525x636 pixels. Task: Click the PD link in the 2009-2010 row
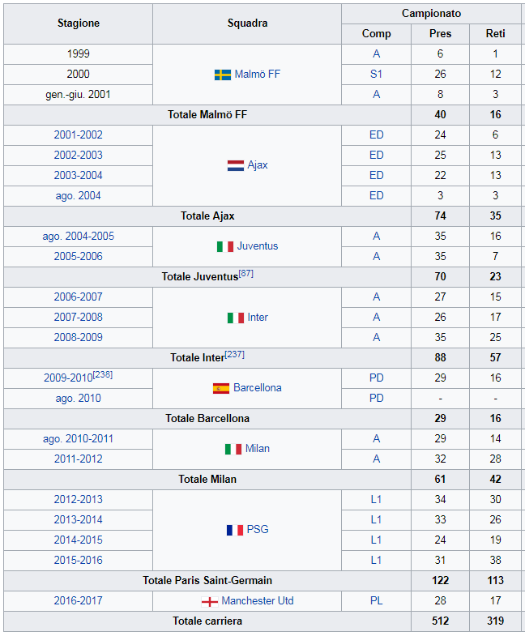[x=376, y=378]
